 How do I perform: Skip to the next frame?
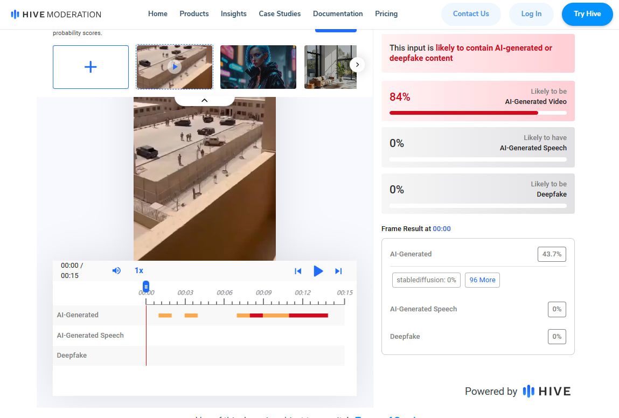338,271
